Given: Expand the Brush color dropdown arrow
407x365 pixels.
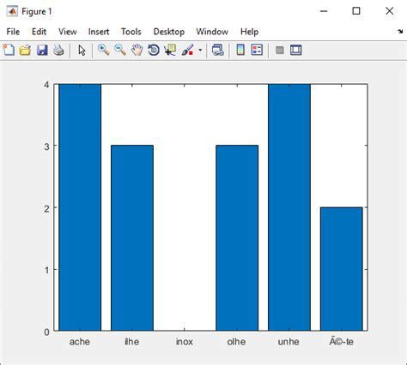Looking at the screenshot, I should click(200, 51).
